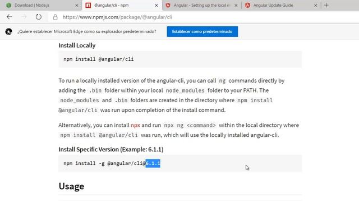
Task: Close the Angular - Setting up the local tab
Action: 236,5
